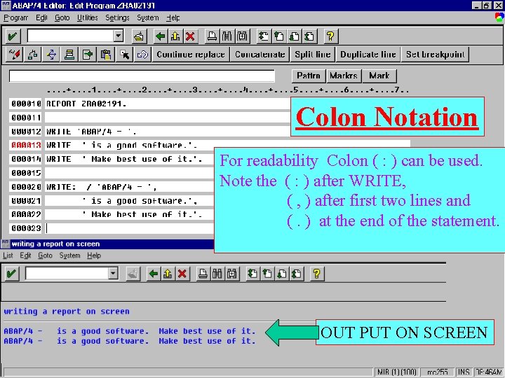Click the select cursor icon in editor toolbar

click(x=124, y=55)
